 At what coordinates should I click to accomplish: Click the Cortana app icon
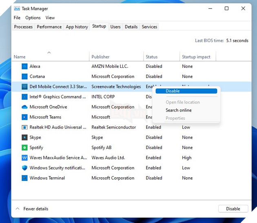coord(24,76)
